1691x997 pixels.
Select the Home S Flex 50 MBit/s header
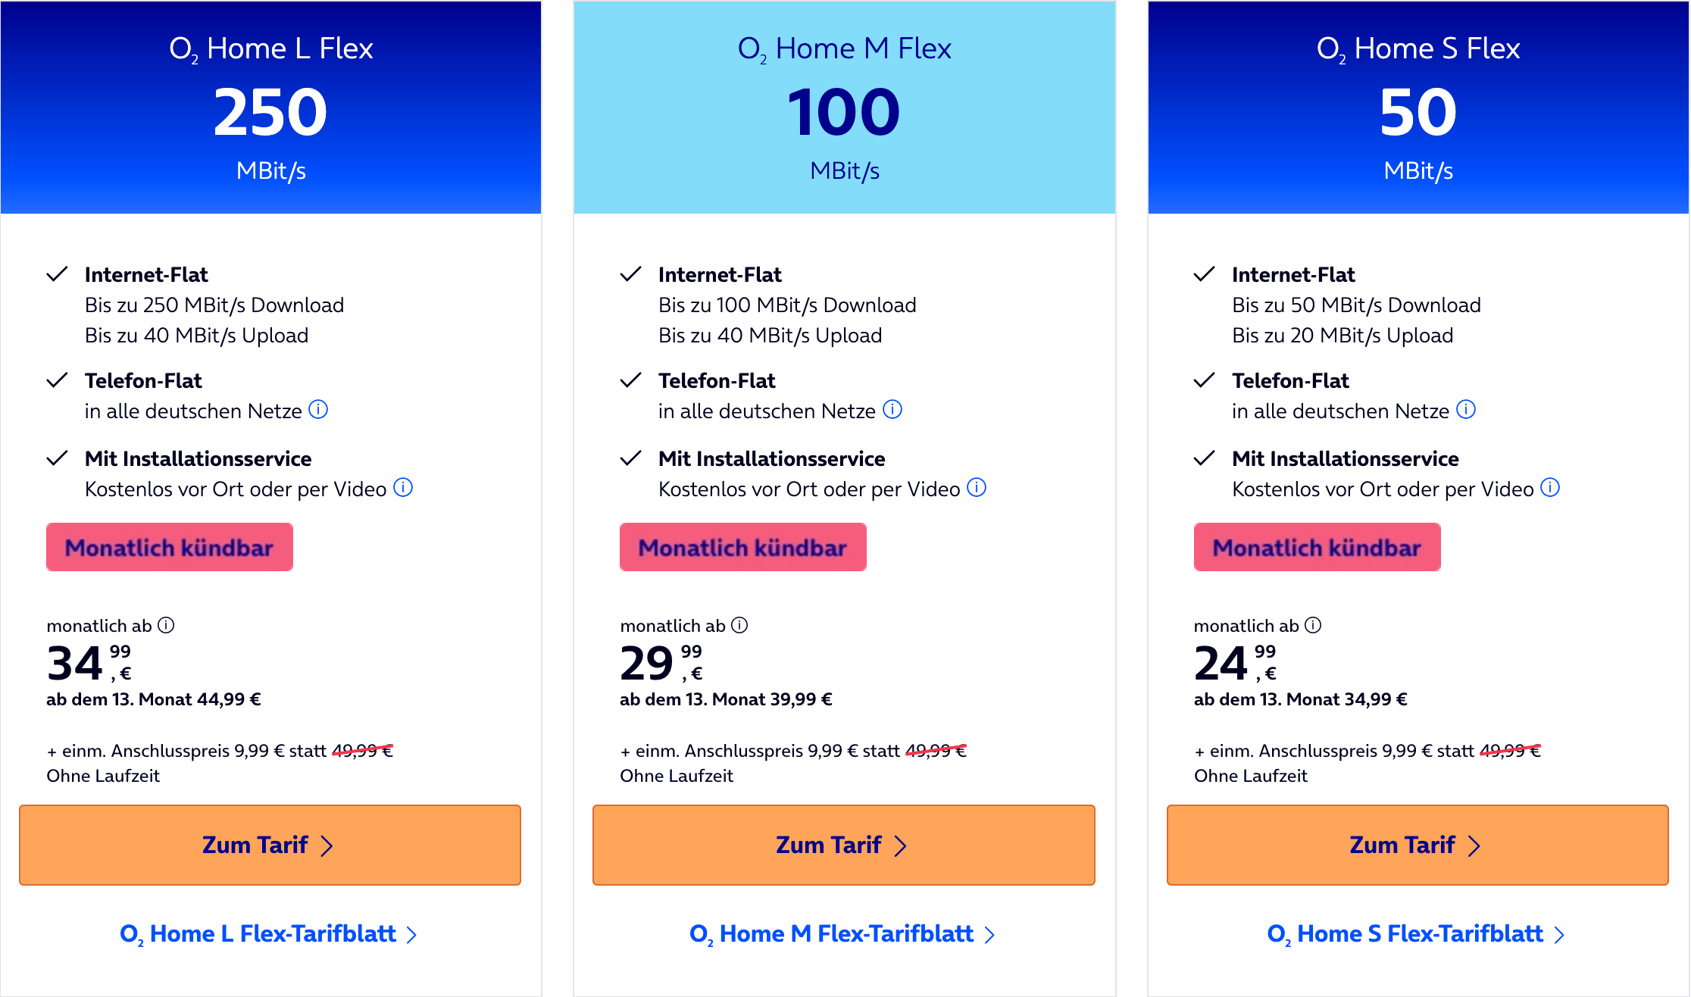click(x=1418, y=108)
